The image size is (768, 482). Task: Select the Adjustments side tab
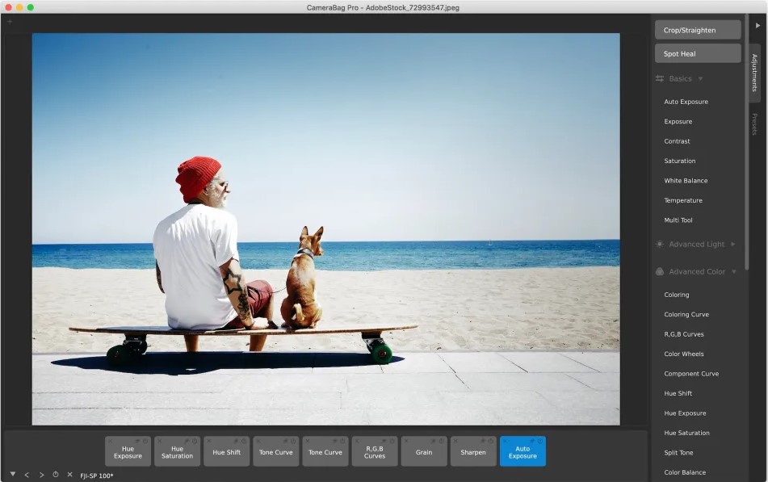pyautogui.click(x=754, y=73)
